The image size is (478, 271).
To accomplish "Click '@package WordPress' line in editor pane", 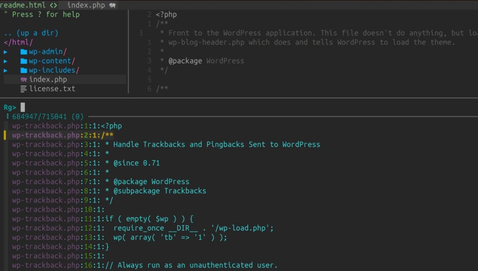I will [x=202, y=61].
